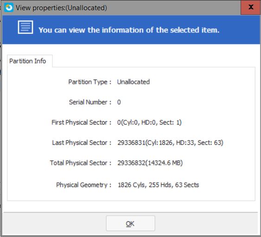Screen dimensions: 261x237
Task: Select the Serial Number value 0
Action: (x=119, y=102)
